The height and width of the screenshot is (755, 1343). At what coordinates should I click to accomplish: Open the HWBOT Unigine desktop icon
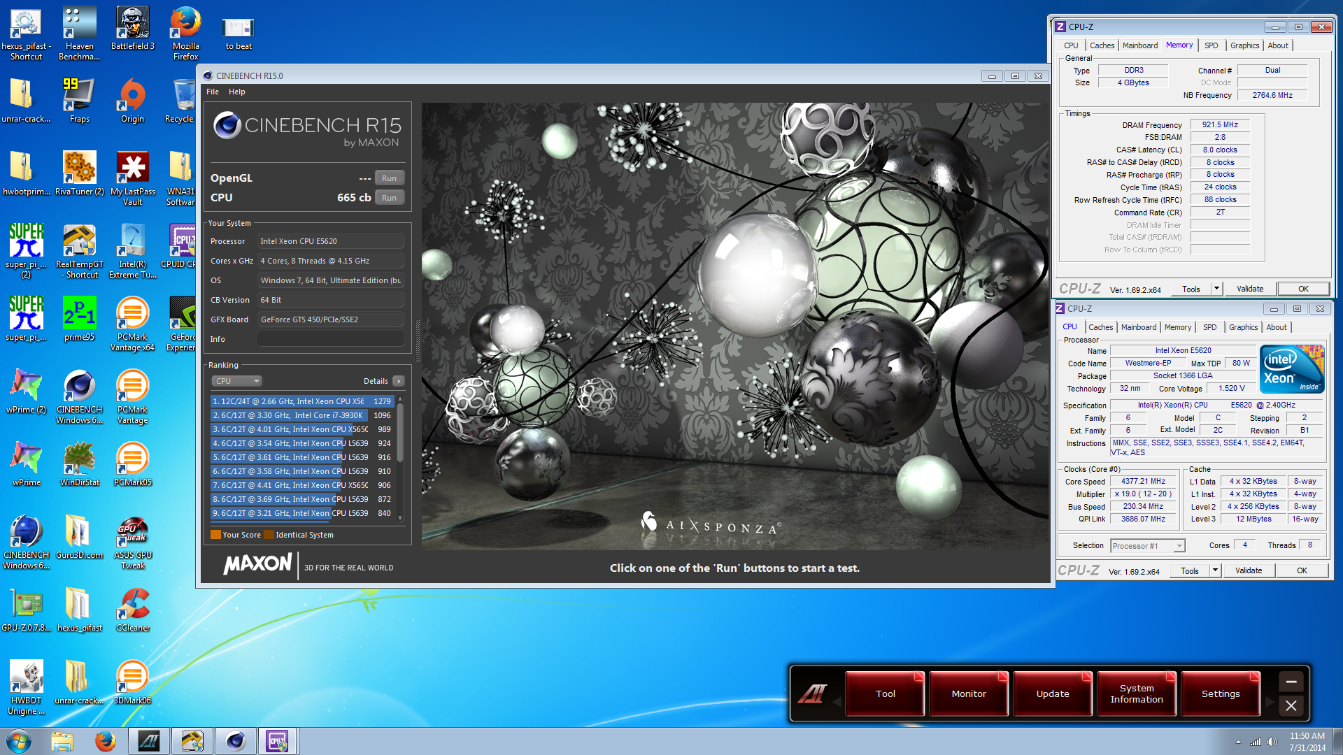point(26,687)
